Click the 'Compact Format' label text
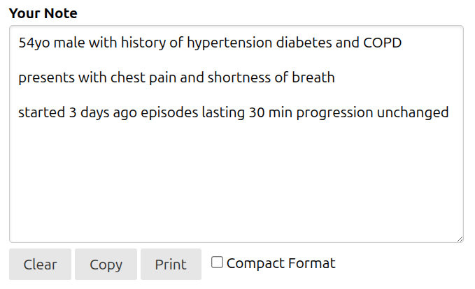Screen dimensions: 475x289 (281, 263)
